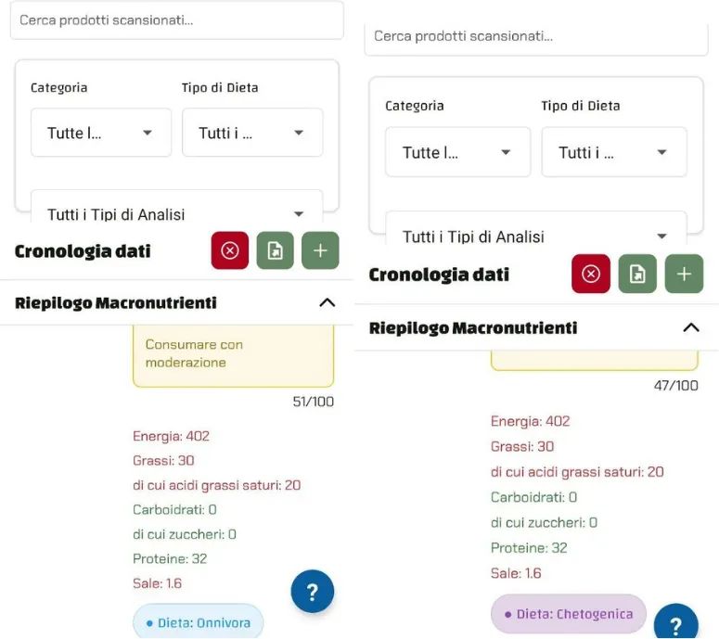Open right Categoria dropdown 'Tutte l...'

coord(457,152)
